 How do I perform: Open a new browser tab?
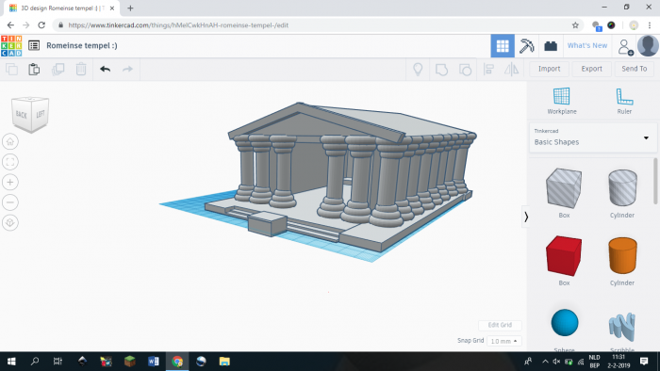[x=130, y=8]
